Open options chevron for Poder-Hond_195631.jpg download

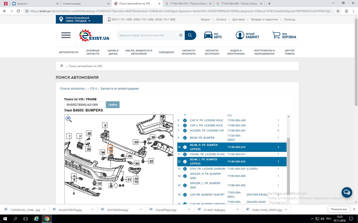pyautogui.click(x=286, y=209)
